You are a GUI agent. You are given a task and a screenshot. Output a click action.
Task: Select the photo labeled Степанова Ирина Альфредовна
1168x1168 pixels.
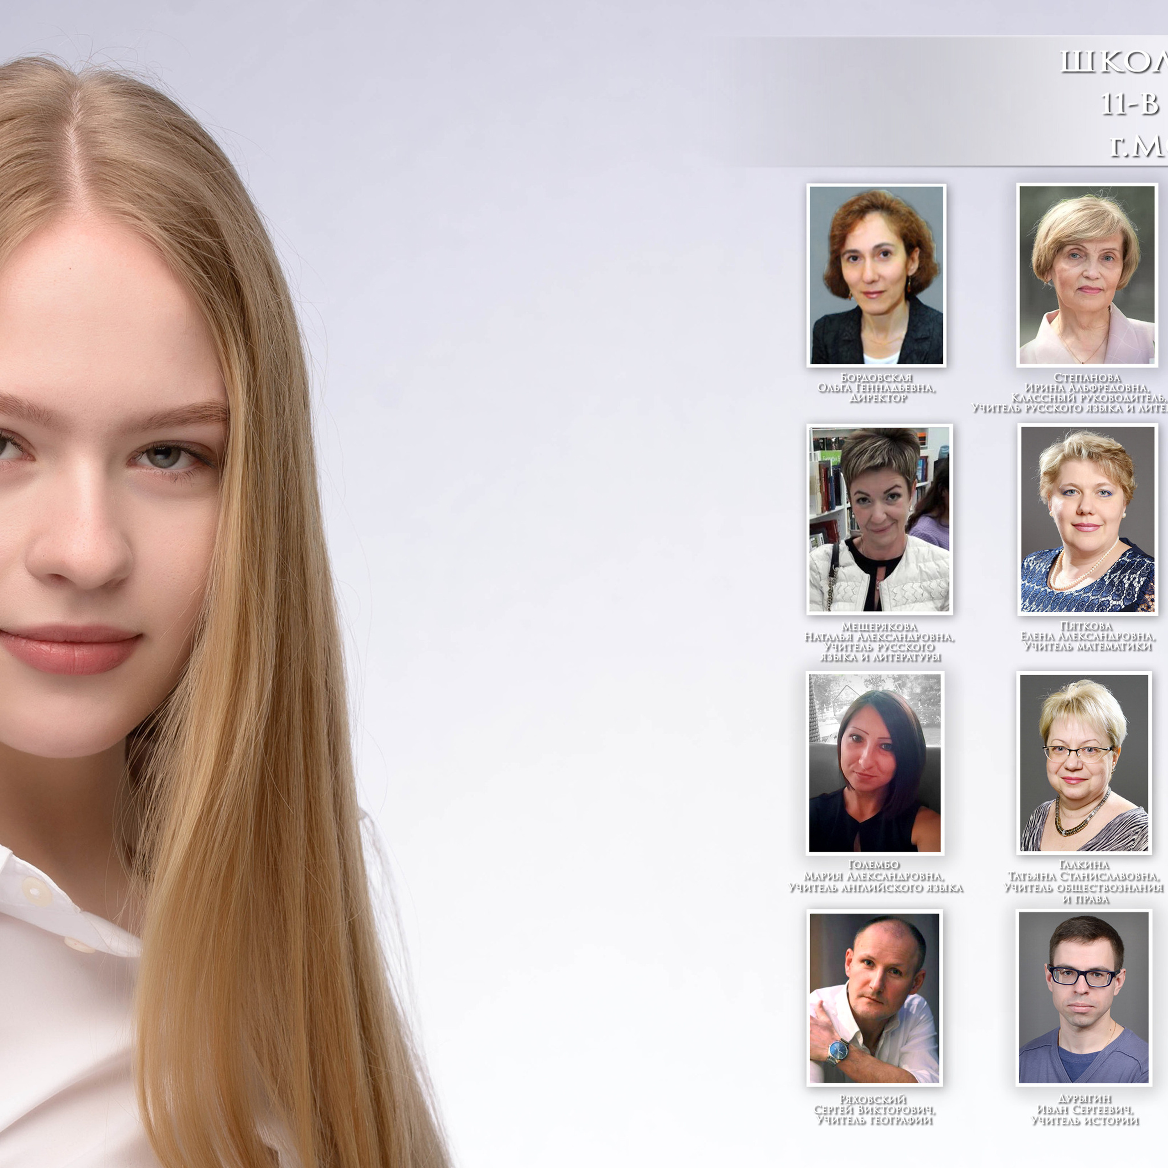(1086, 275)
